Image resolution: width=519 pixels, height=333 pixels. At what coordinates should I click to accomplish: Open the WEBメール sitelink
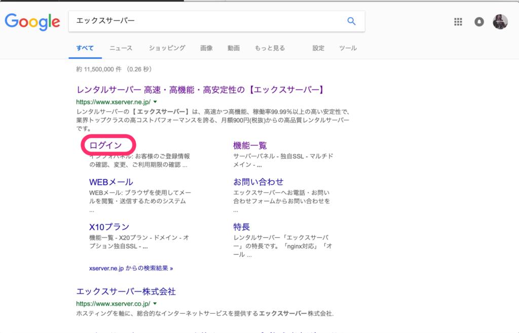[111, 182]
